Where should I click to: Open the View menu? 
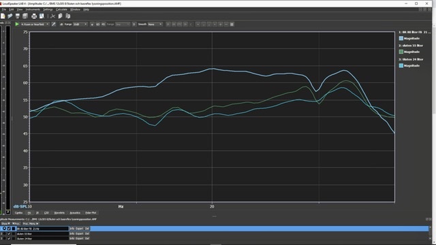[20, 10]
